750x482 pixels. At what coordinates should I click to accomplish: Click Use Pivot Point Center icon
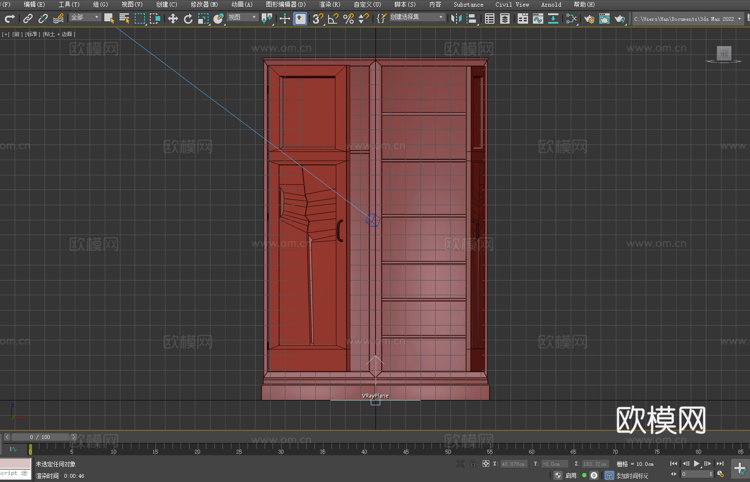point(267,18)
